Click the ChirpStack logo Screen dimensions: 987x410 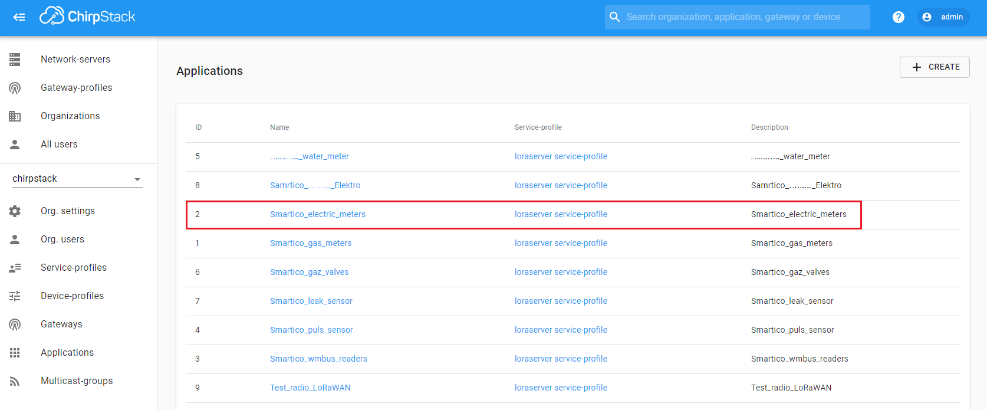87,17
